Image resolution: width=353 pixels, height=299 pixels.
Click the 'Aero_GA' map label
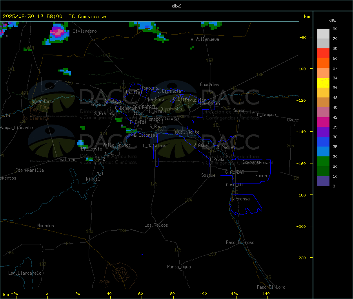tap(235, 185)
